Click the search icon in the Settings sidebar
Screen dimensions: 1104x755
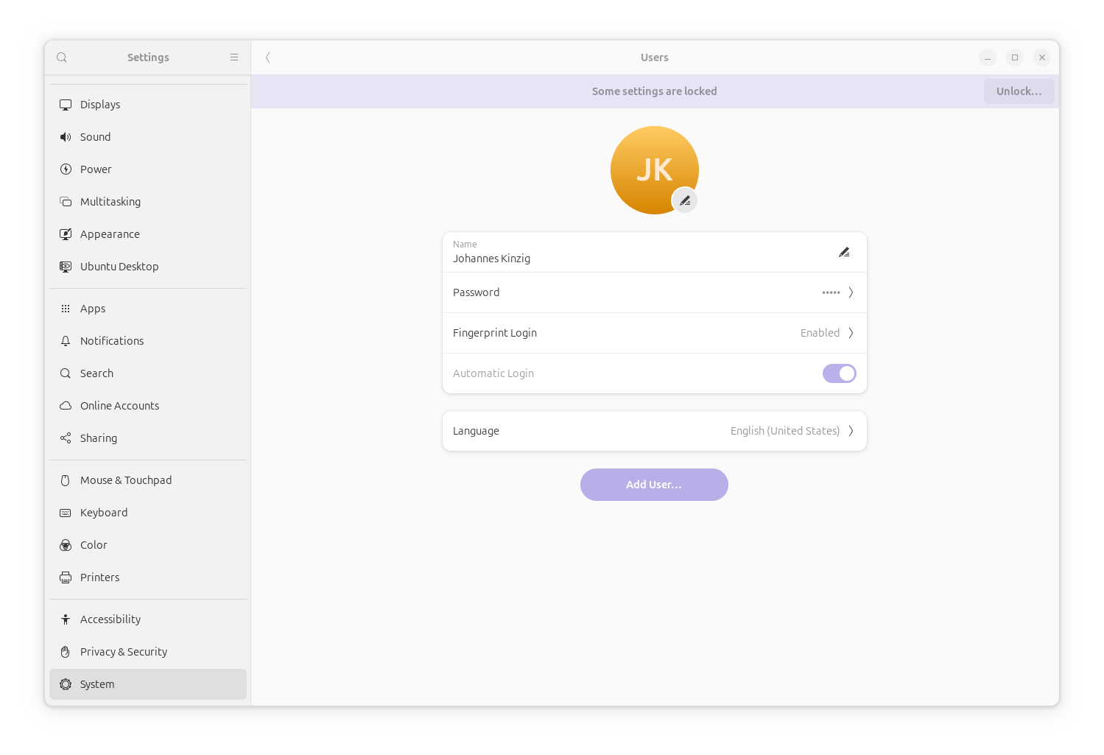pos(62,57)
